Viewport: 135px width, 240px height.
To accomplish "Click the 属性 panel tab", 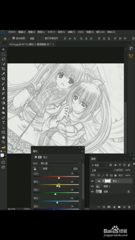I will (x=35, y=151).
